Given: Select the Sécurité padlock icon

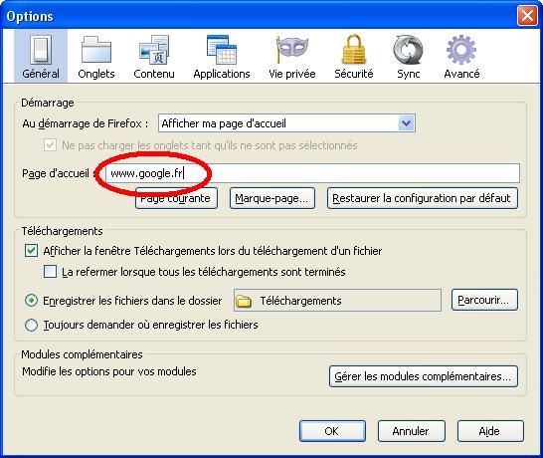Looking at the screenshot, I should coord(354,49).
